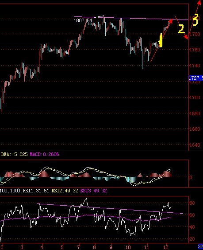Select date 5 on the time axis
The height and width of the screenshot is (250, 203).
(x=62, y=247)
